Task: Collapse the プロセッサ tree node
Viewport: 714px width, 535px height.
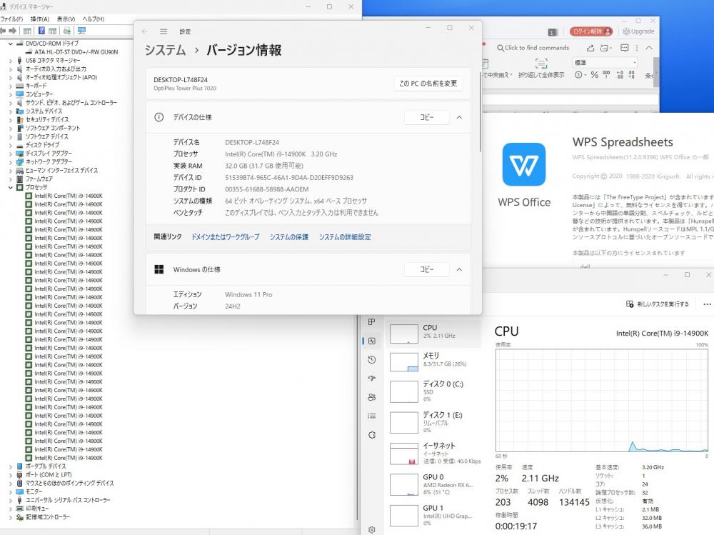Action: coord(11,187)
